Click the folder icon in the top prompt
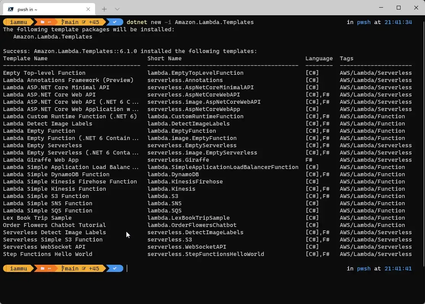 tap(42, 22)
